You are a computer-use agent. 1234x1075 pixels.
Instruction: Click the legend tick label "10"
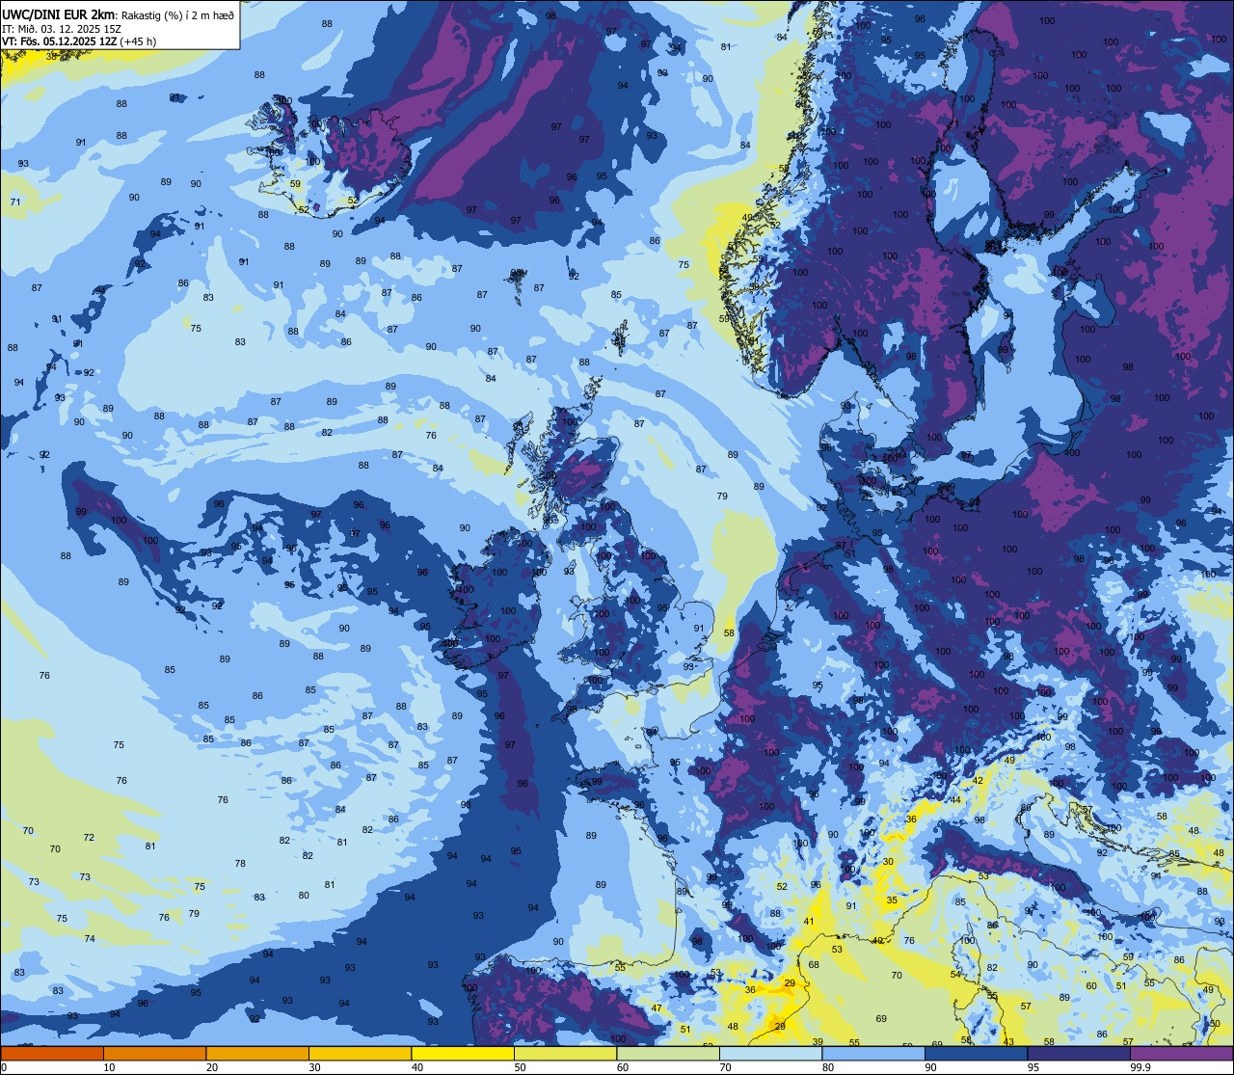109,1067
